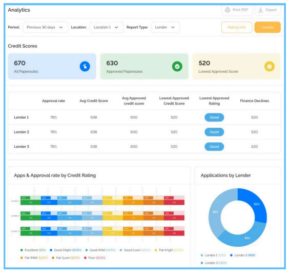Toggle the Good (High) legend entry

pyautogui.click(x=66, y=250)
